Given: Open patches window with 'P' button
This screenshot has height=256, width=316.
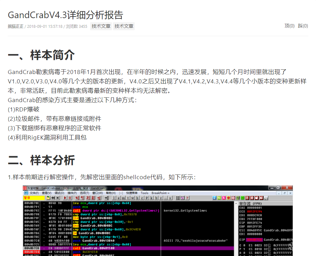Looking at the screenshot, I should click(x=147, y=198).
